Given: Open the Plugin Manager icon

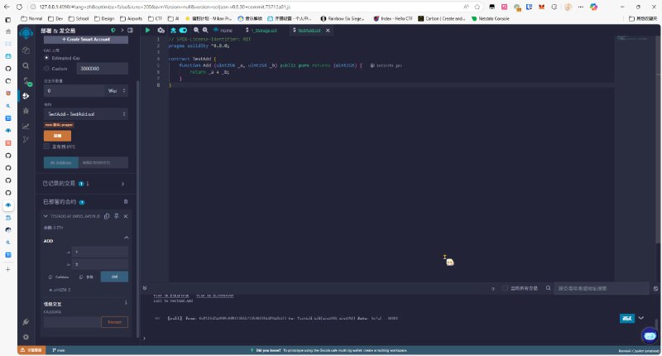Looking at the screenshot, I should [x=26, y=322].
